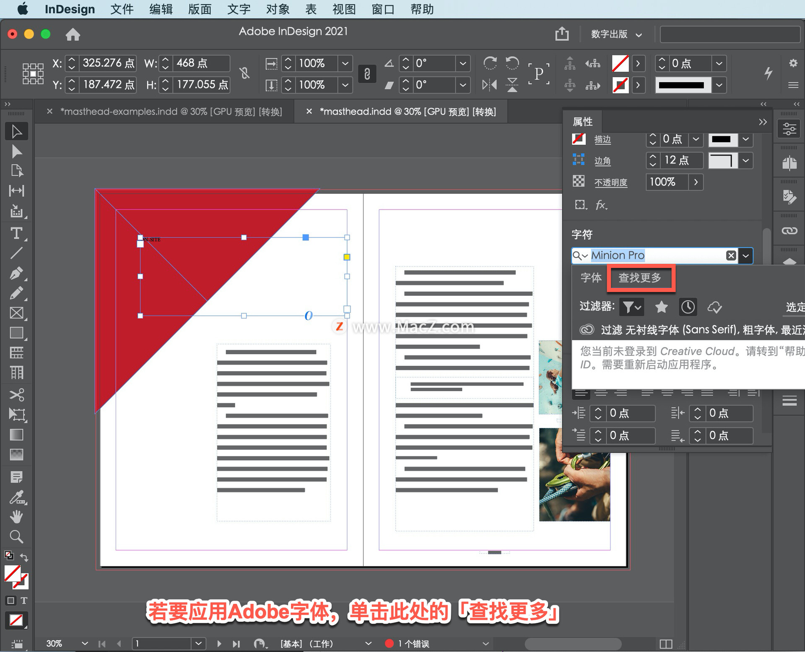805x652 pixels.
Task: Toggle formatting affects text T button
Action: click(24, 600)
